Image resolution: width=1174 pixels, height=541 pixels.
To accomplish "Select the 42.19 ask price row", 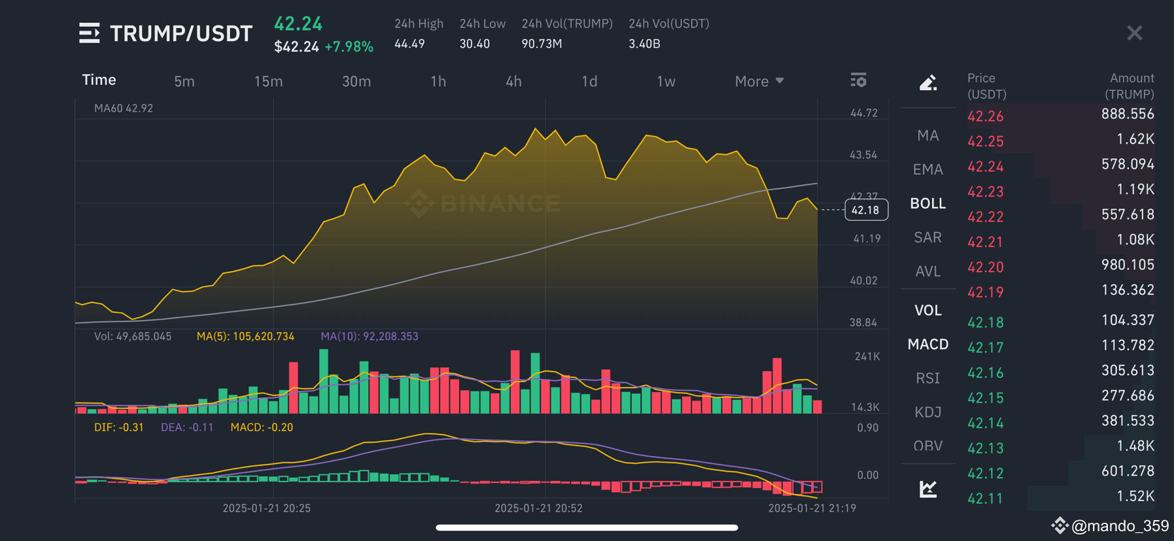I will pos(1061,291).
